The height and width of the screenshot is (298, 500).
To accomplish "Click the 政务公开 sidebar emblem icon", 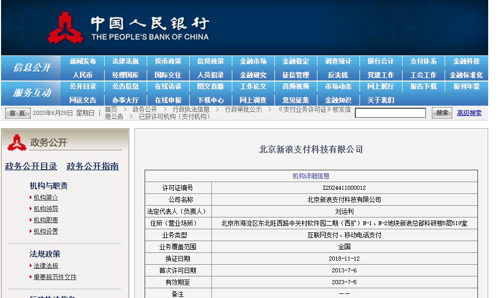I will click(17, 143).
